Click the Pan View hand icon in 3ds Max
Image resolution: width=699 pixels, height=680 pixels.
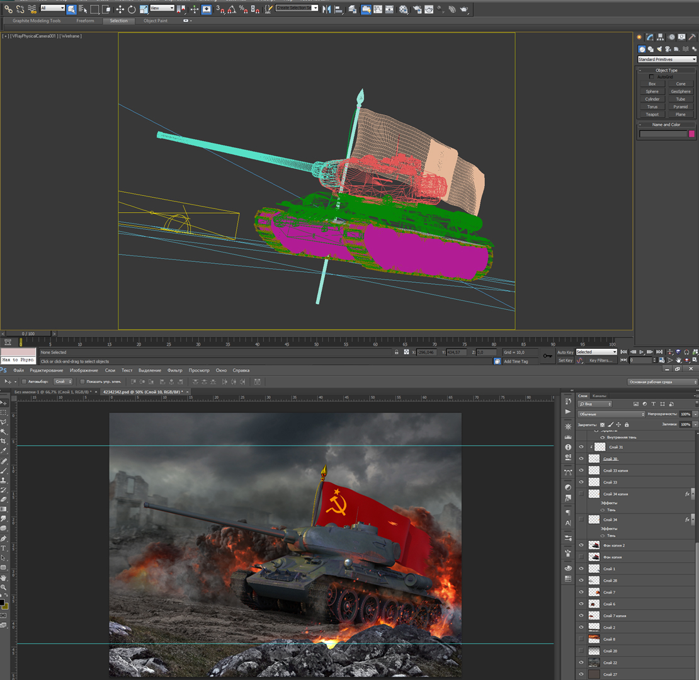[678, 360]
